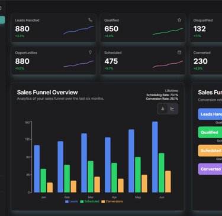
Task: Click the +4.4% change under Qualified
Action: coord(109,36)
